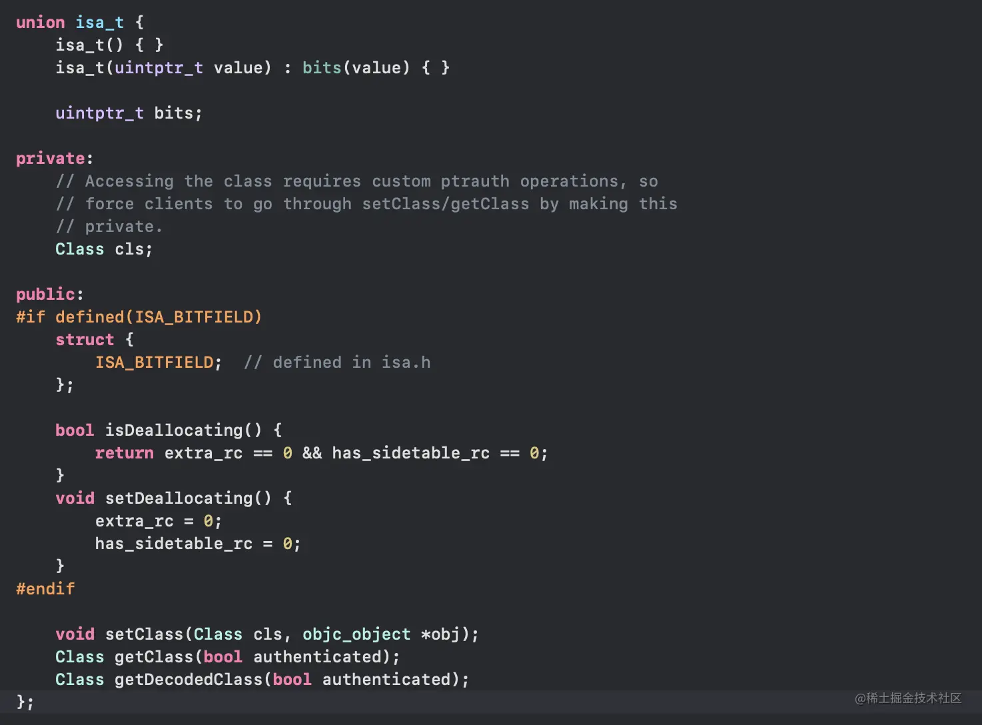The image size is (982, 725).
Task: Click the 'isa_t(uintptr_t value) : bits(value)' constructor
Action: click(x=252, y=68)
